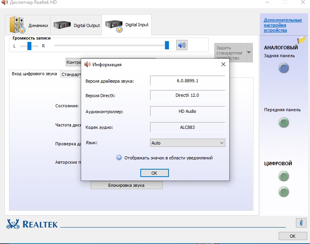Expand the Язык Auto dropdown
The image size is (310, 244).
tap(187, 143)
